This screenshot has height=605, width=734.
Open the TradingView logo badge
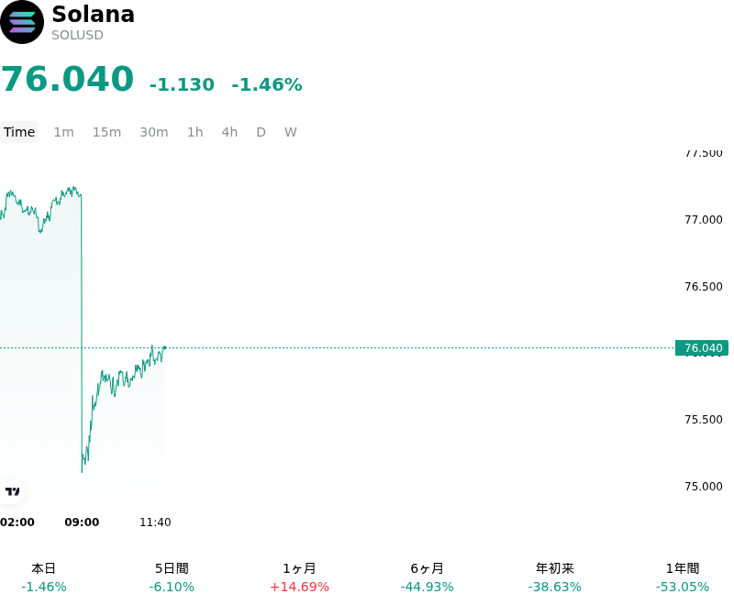pos(12,491)
